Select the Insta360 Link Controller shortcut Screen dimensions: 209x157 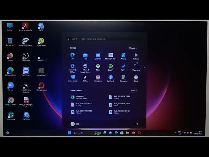(x=26, y=88)
